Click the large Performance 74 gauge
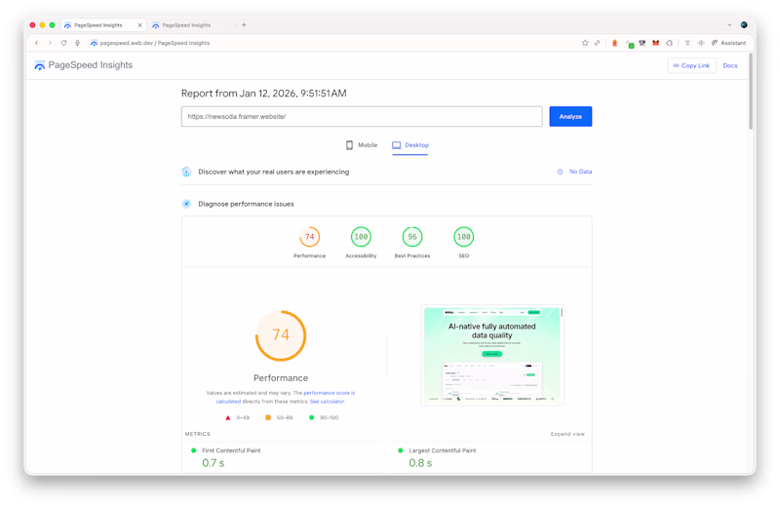 pos(281,335)
